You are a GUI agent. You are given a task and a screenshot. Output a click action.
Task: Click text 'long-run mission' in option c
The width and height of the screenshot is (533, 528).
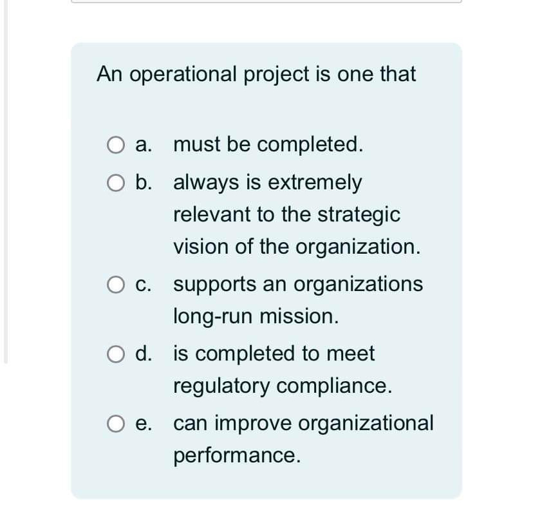coord(256,316)
